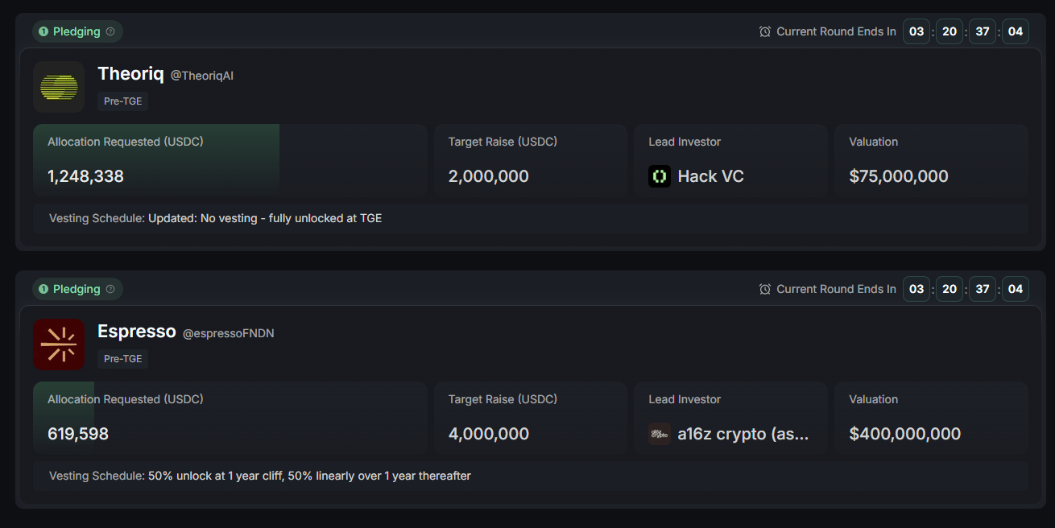Screen dimensions: 1055x528
Task: Click green status dot on Espresso Pledging badge
Action: pos(43,290)
